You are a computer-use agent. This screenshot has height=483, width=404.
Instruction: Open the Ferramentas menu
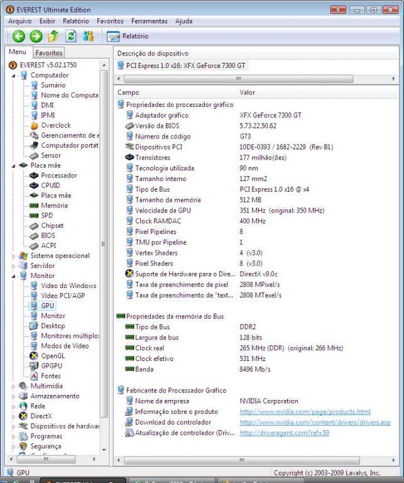150,21
